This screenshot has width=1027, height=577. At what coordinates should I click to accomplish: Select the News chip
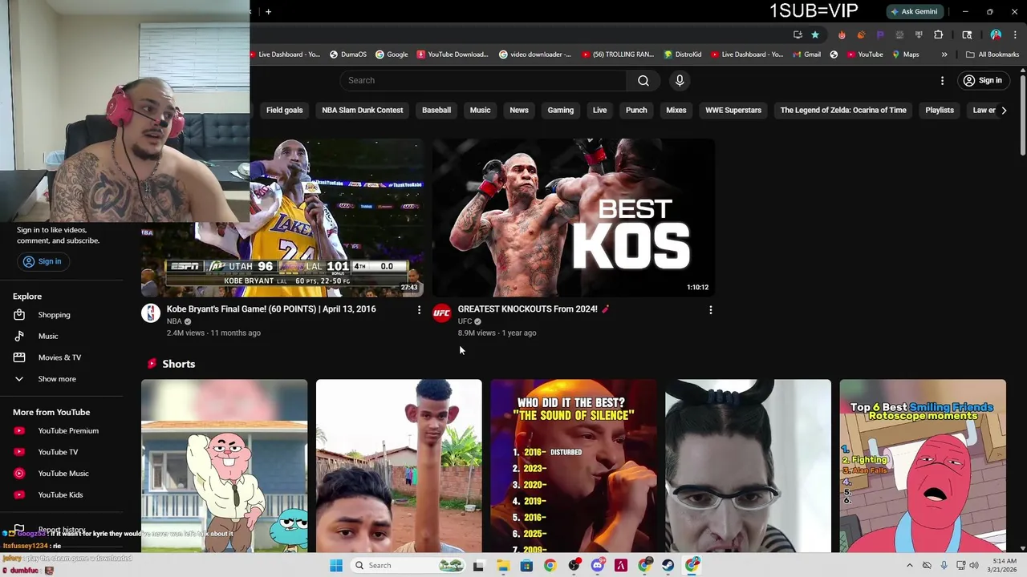tap(519, 111)
